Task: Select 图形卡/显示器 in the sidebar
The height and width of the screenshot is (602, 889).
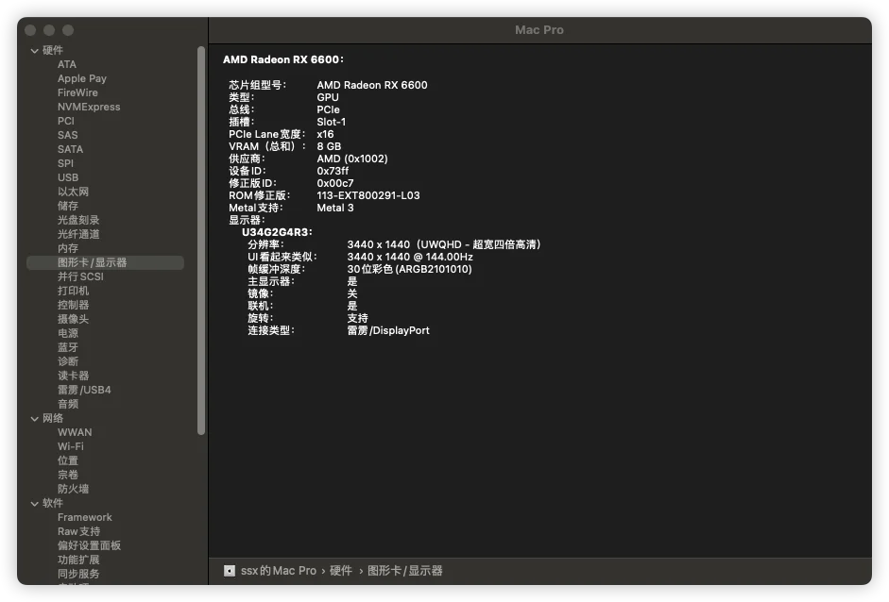Action: click(106, 262)
